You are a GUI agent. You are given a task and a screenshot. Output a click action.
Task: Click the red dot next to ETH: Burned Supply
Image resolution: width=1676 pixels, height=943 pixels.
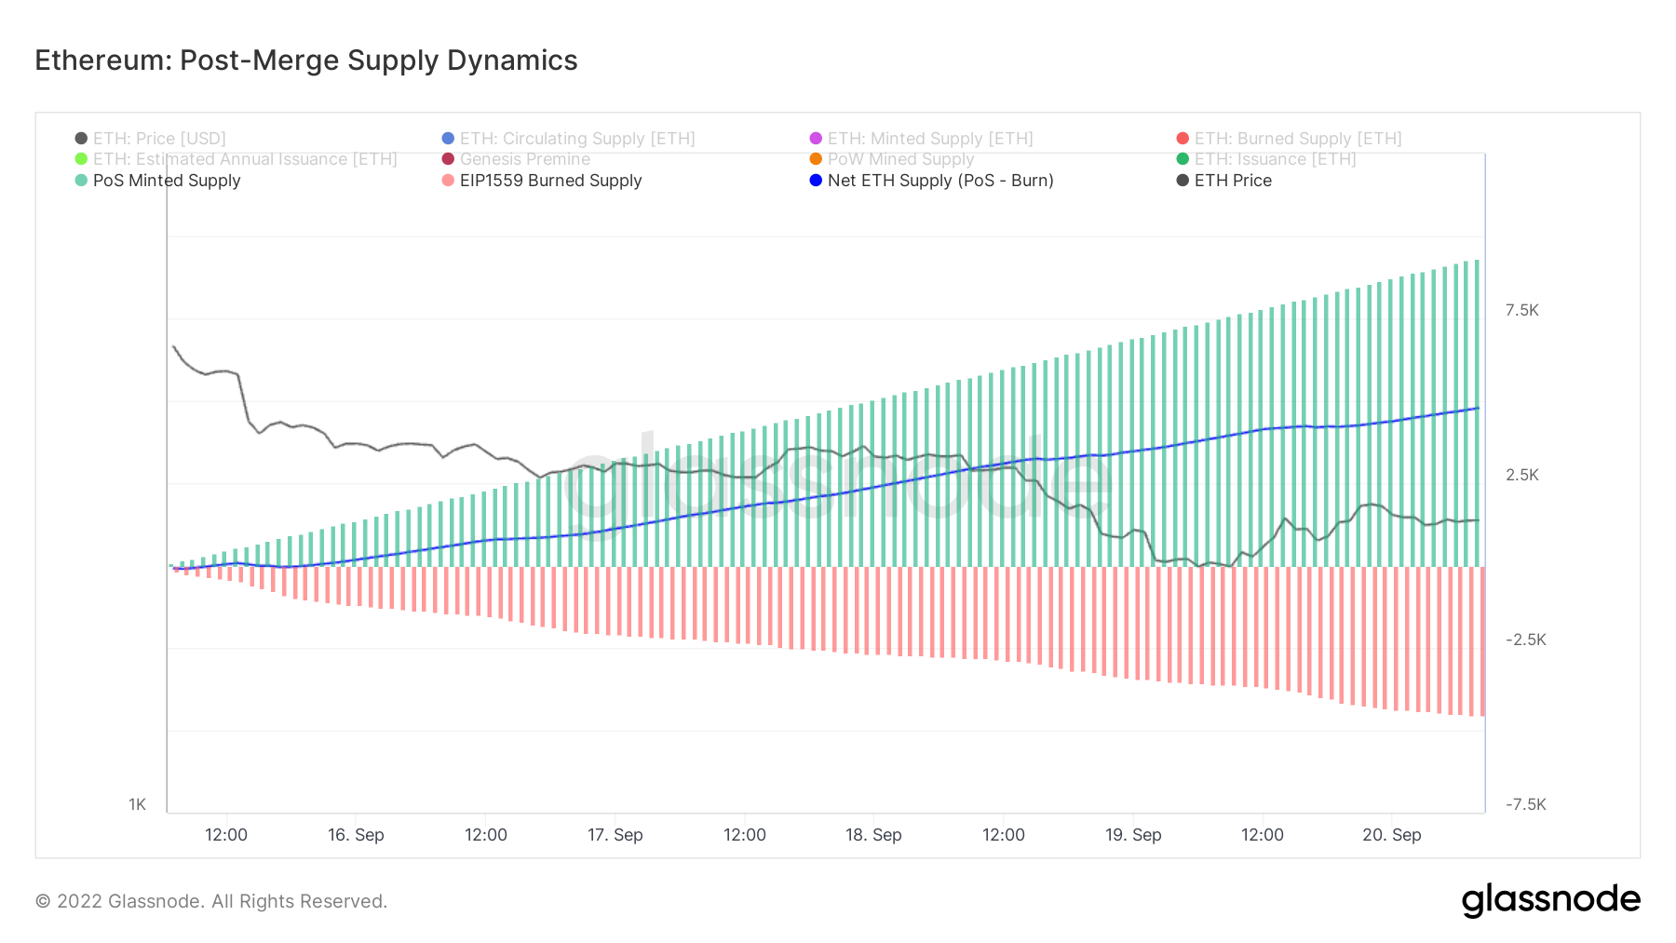coord(1181,137)
